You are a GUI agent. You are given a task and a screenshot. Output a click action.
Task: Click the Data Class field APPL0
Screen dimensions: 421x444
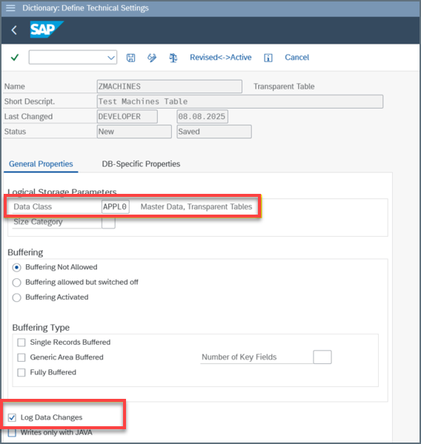[115, 206]
